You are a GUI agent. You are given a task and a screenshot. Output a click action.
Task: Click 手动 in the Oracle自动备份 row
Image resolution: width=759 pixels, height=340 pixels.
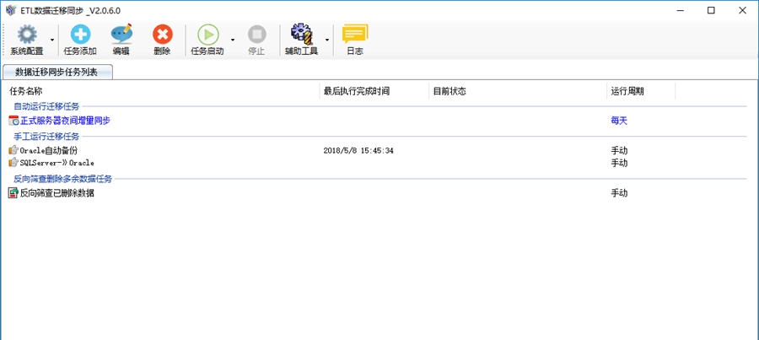click(619, 151)
